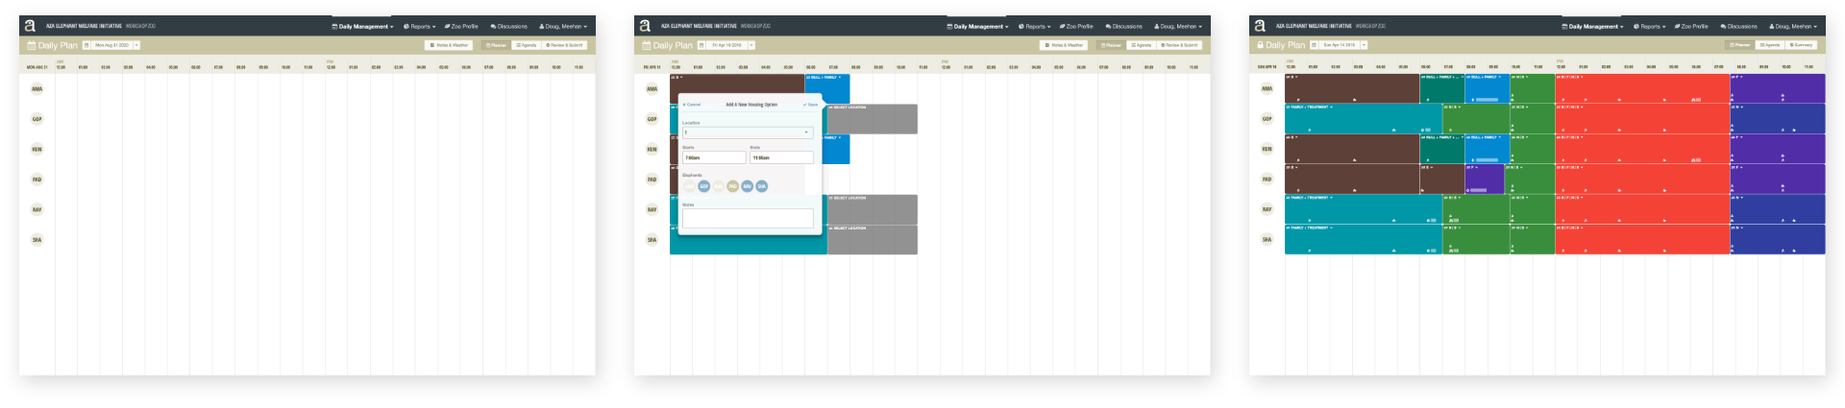
Task: Click the 'a' logo in Apr 19 plan window
Action: click(645, 26)
